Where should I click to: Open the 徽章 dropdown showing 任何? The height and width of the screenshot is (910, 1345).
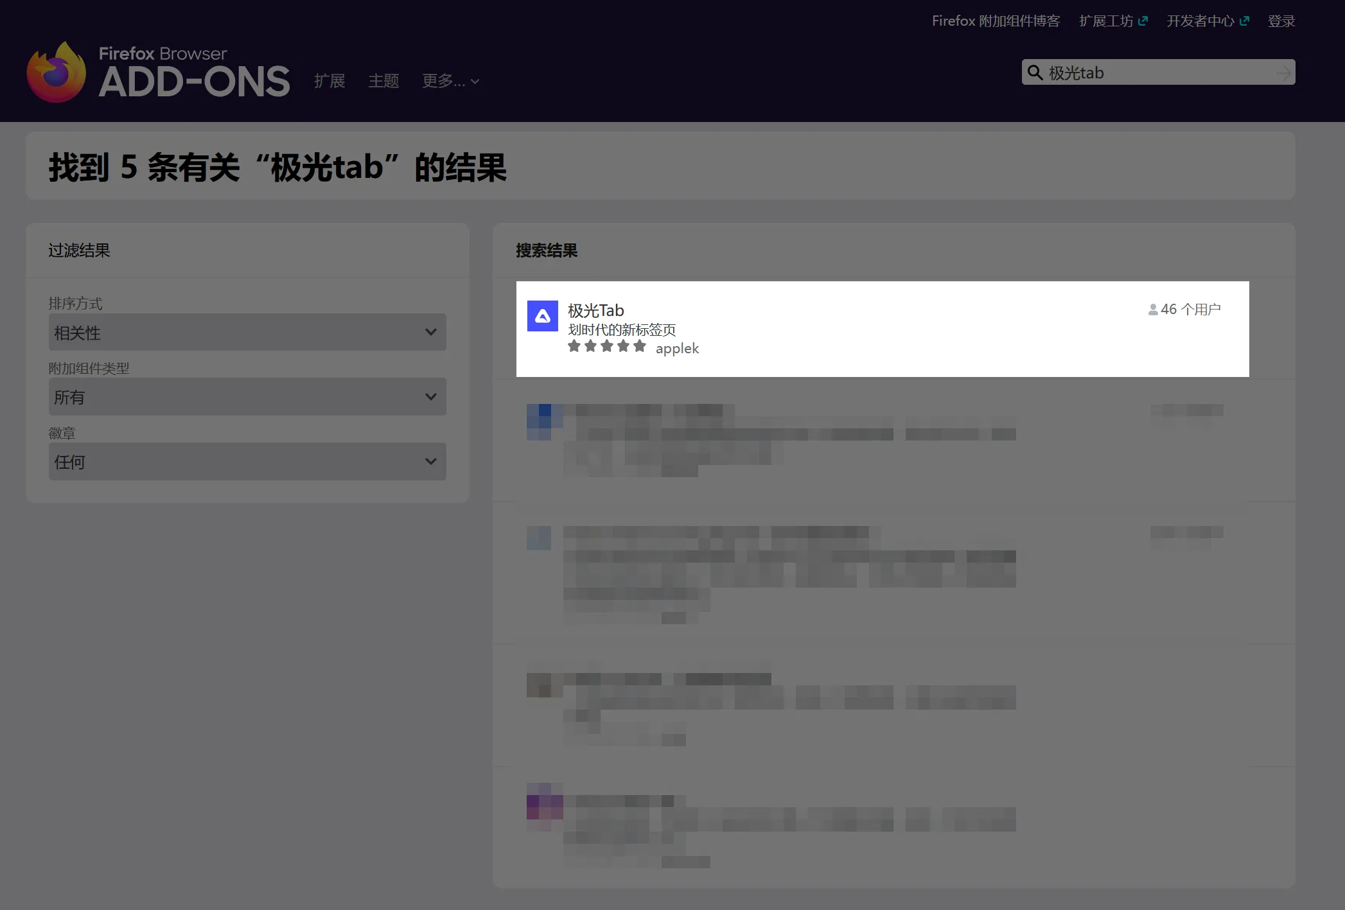(x=247, y=461)
